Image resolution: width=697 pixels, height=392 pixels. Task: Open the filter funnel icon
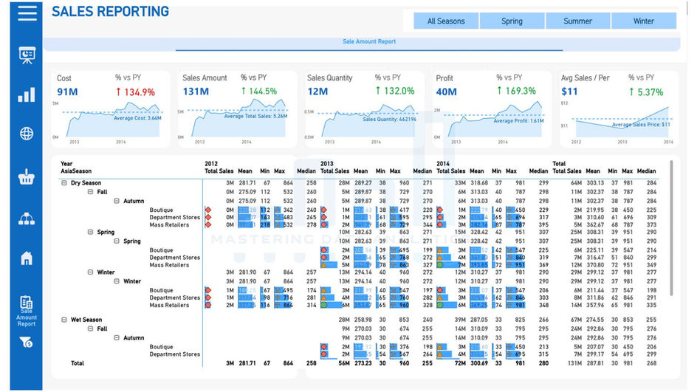click(27, 343)
